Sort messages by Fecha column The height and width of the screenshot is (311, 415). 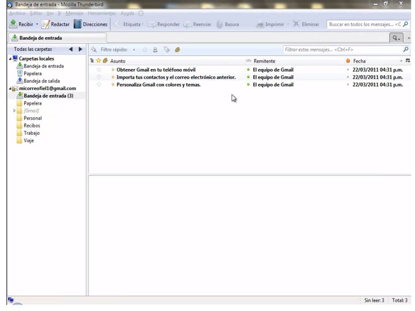pos(377,61)
